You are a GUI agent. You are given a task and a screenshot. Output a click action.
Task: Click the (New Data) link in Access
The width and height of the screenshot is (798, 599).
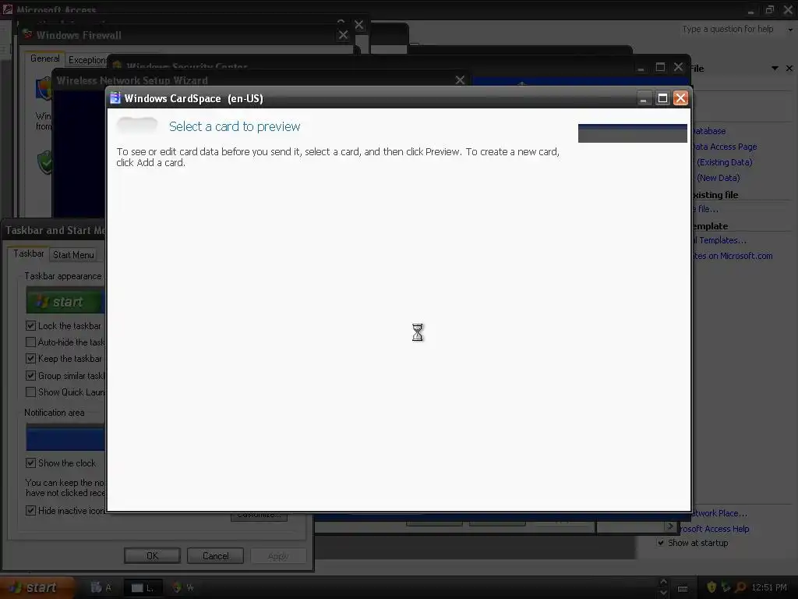718,178
